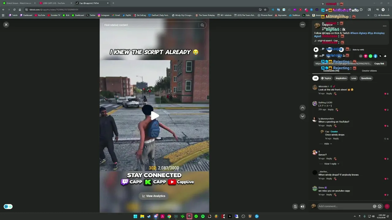Click the embed code icon in share row
The image size is (392, 220).
click(361, 56)
